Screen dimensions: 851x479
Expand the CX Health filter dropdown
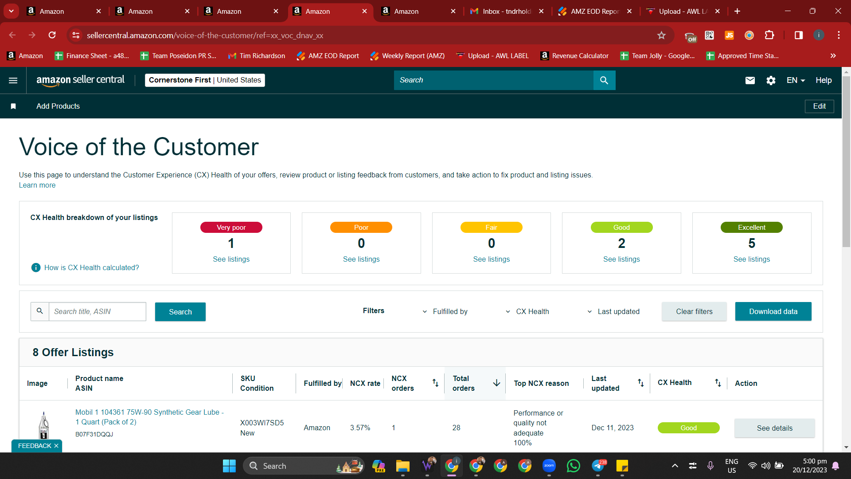(x=527, y=311)
